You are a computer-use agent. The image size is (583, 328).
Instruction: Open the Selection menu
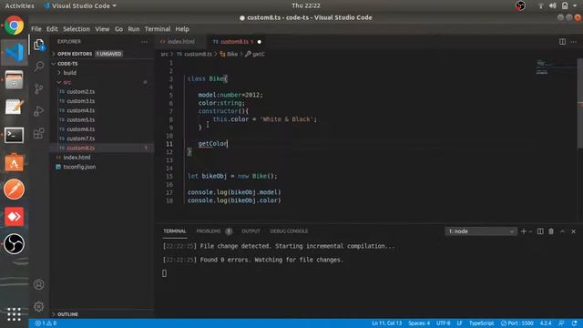tap(77, 29)
